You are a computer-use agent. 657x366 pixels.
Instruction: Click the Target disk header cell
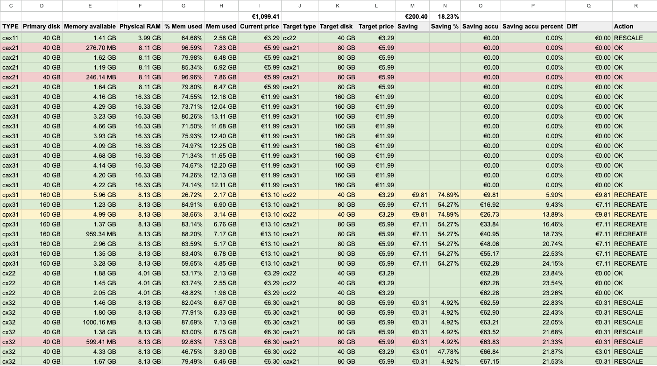338,26
